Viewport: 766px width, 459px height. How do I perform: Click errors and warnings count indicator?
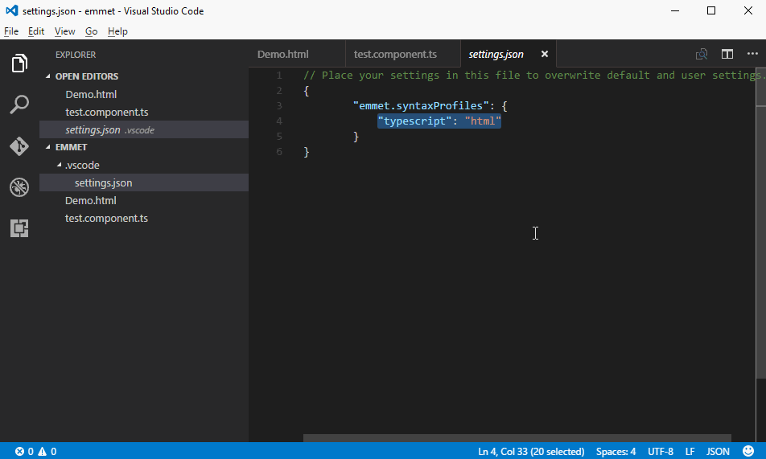[35, 451]
